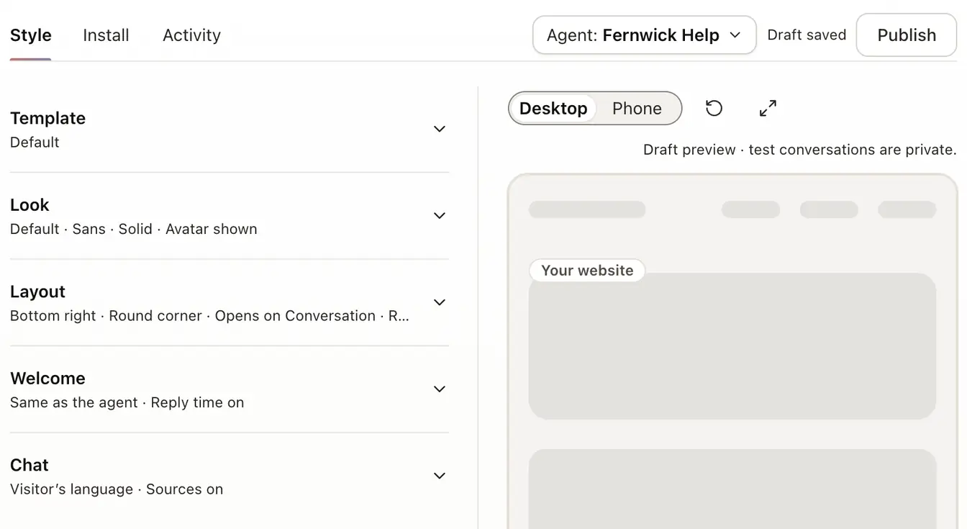The image size is (967, 529).
Task: Click the 'Your website' label in preview
Action: pyautogui.click(x=587, y=271)
